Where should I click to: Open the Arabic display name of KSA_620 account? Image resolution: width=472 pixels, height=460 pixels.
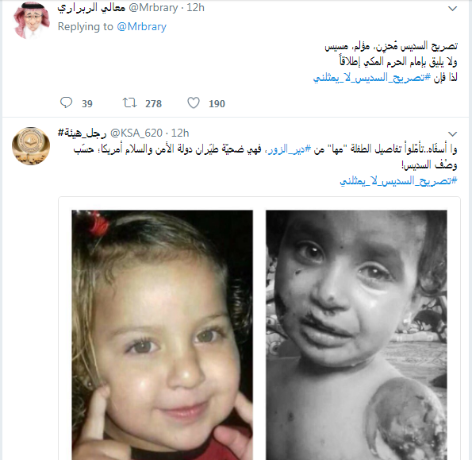tap(82, 133)
